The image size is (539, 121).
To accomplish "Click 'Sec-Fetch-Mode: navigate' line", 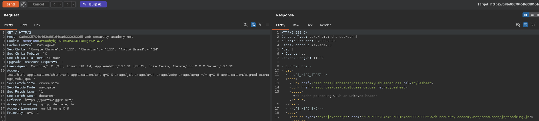I will tap(31, 87).
